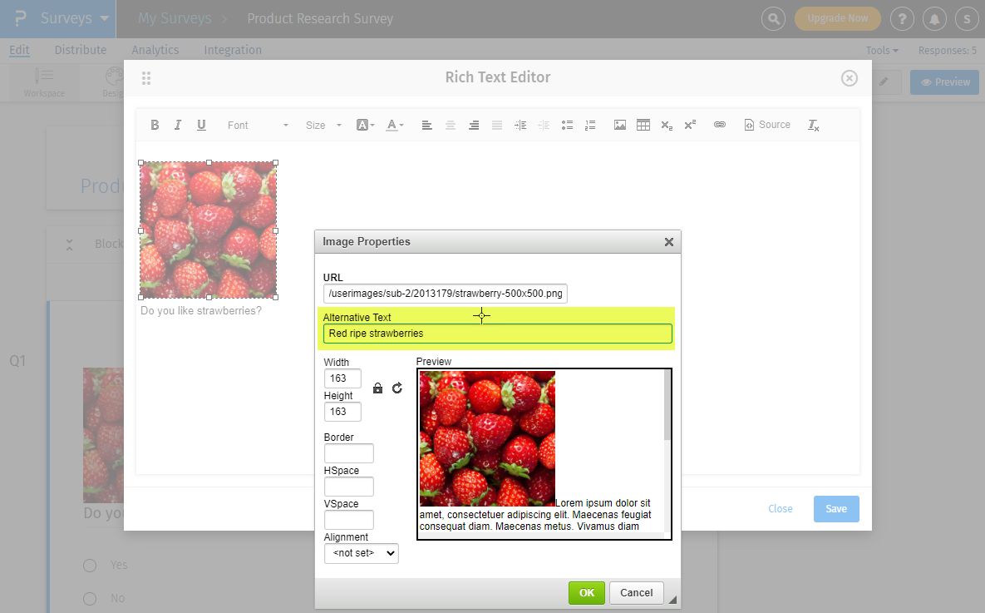The height and width of the screenshot is (613, 985).
Task: Go to My Surveys breadcrumb
Action: click(x=175, y=19)
